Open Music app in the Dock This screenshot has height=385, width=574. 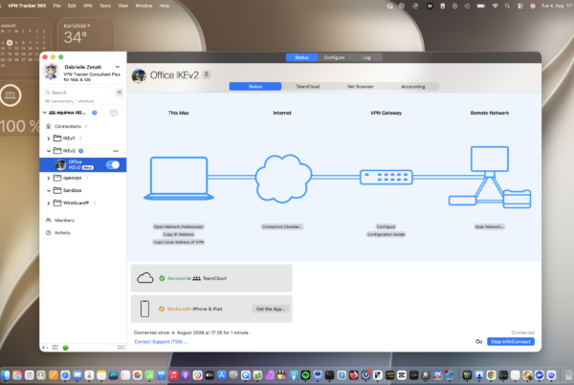[x=173, y=375]
